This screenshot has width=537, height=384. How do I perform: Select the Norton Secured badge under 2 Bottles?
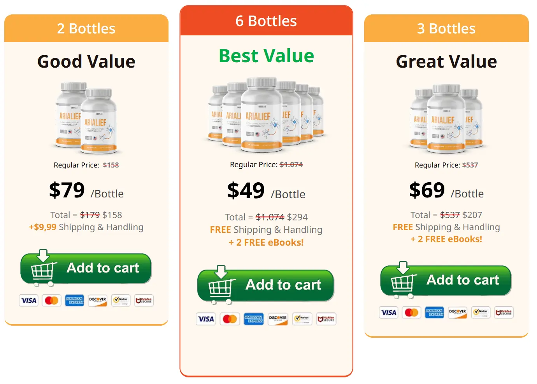[x=121, y=300]
